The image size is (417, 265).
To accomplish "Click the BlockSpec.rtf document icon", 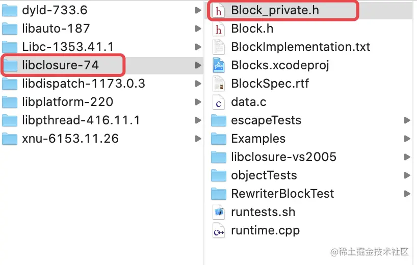I will 219,84.
